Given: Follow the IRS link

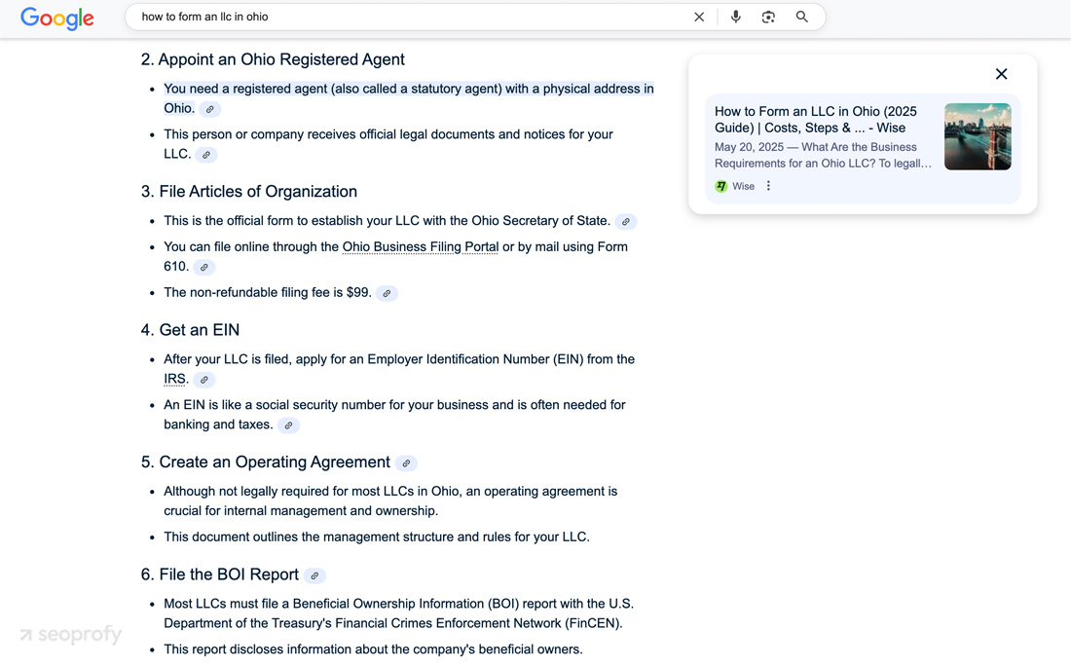Looking at the screenshot, I should tap(175, 379).
